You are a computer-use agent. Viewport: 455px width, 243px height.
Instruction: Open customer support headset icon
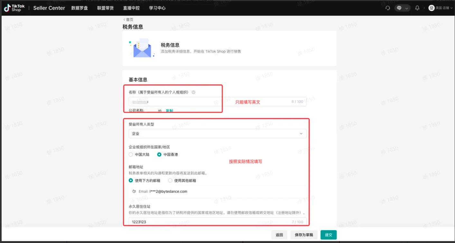(x=388, y=8)
